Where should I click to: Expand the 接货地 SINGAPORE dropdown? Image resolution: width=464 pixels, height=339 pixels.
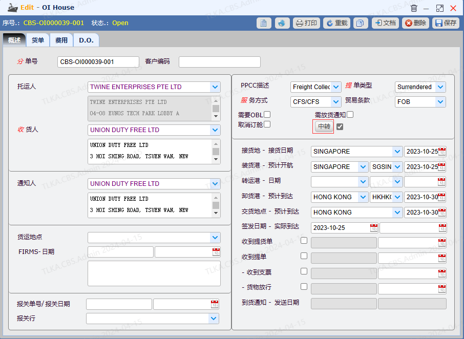coord(397,152)
